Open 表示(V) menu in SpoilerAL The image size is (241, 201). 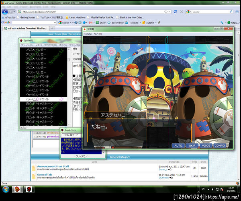tap(63, 46)
